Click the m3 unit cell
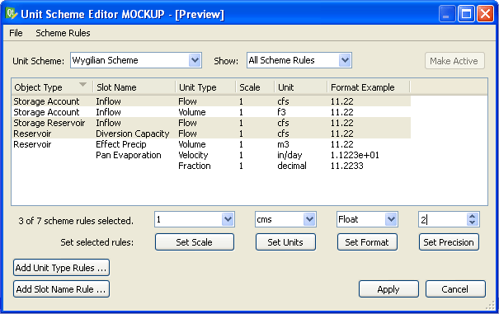This screenshot has width=499, height=314. 283,144
